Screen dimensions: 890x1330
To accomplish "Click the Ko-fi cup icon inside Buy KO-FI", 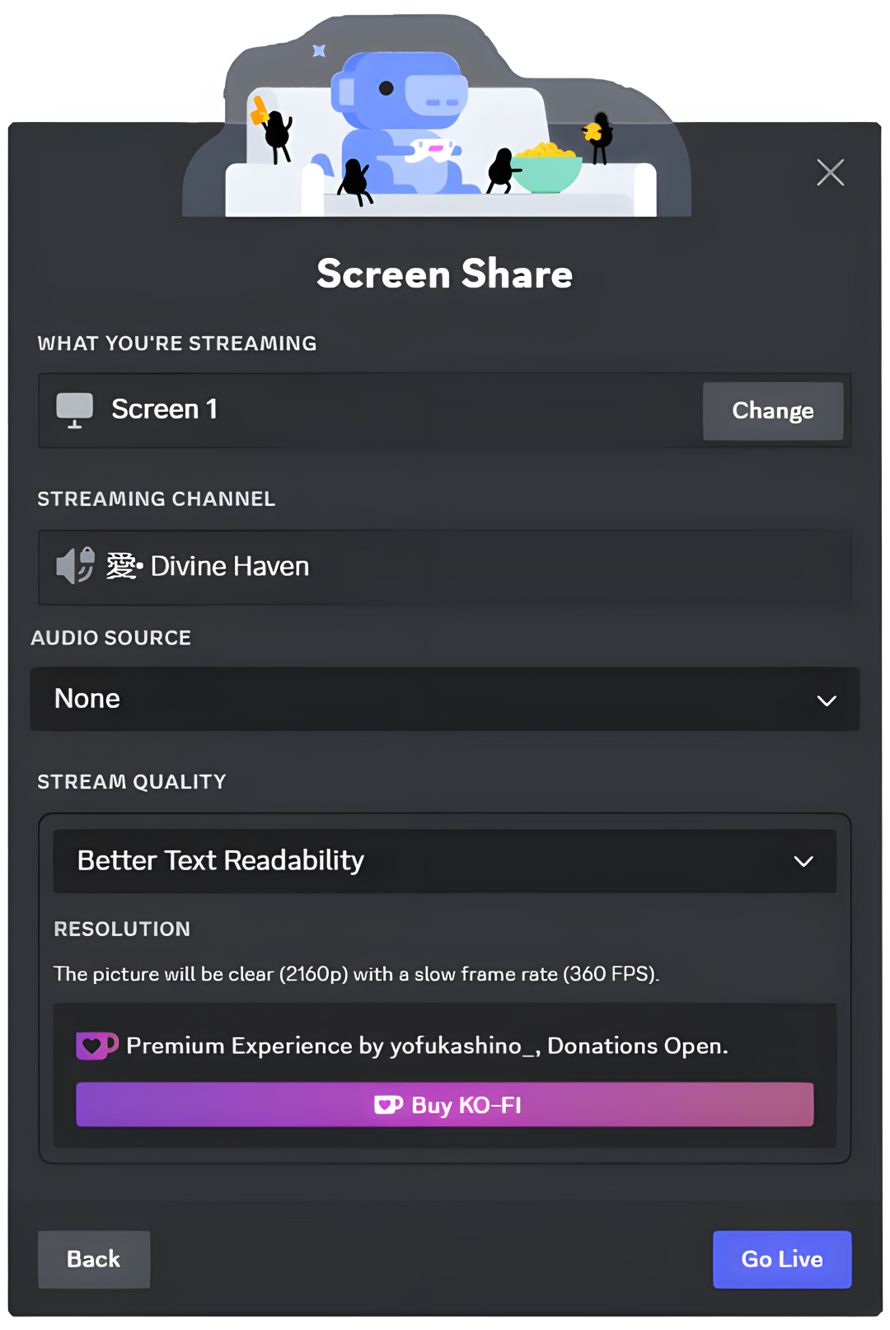I will (388, 1105).
